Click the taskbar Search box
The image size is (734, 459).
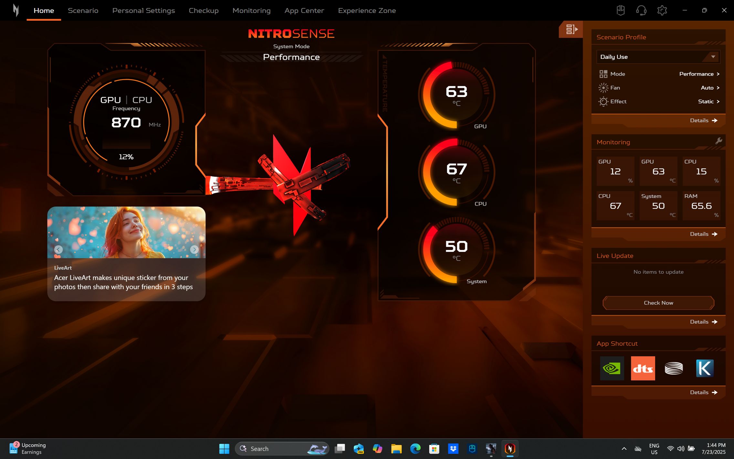coord(282,449)
